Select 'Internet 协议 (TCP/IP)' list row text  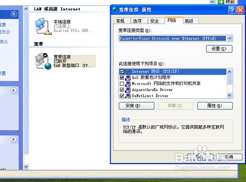(155, 71)
